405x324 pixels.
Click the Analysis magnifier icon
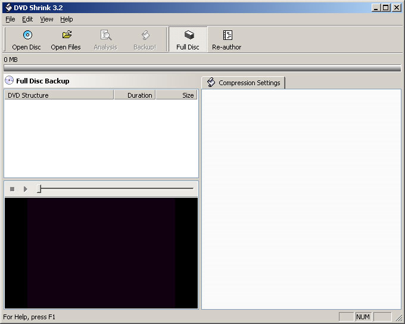[105, 35]
